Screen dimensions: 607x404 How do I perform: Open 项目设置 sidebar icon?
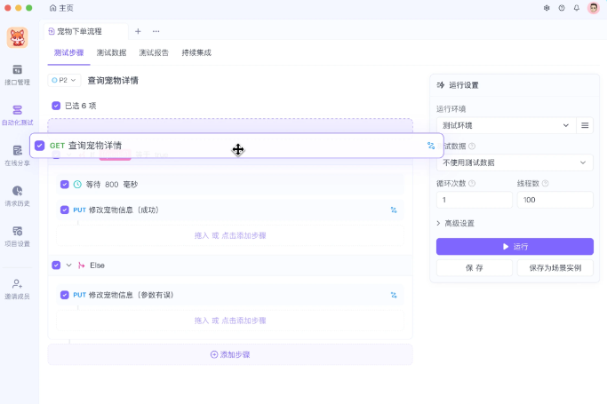[x=17, y=235]
